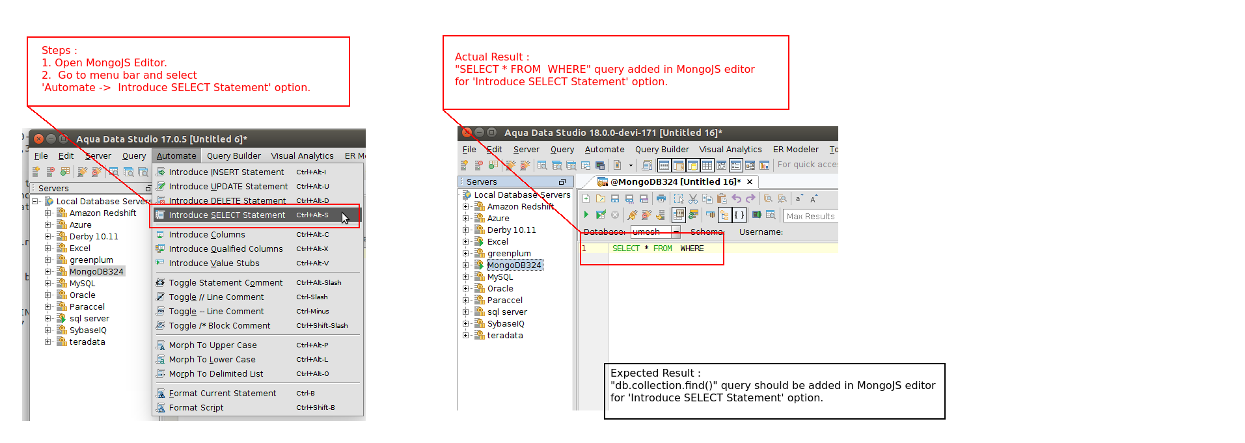Click the Execute Edit icon beside green arrow
This screenshot has width=1245, height=443.
click(x=601, y=215)
